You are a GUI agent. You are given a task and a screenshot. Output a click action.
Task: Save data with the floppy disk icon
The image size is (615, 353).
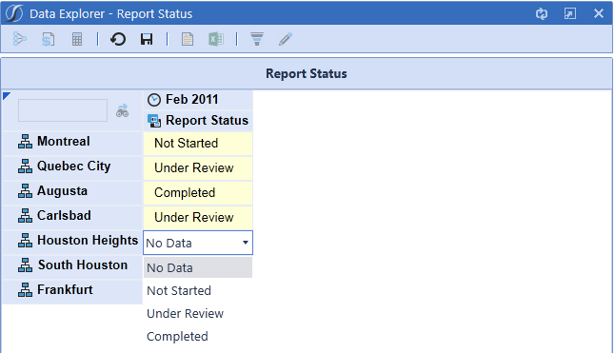[147, 39]
